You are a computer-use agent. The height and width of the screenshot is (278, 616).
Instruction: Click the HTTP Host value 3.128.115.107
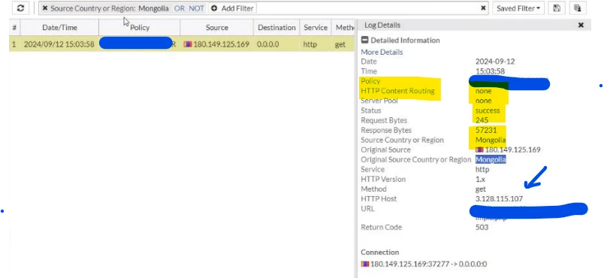coord(499,199)
